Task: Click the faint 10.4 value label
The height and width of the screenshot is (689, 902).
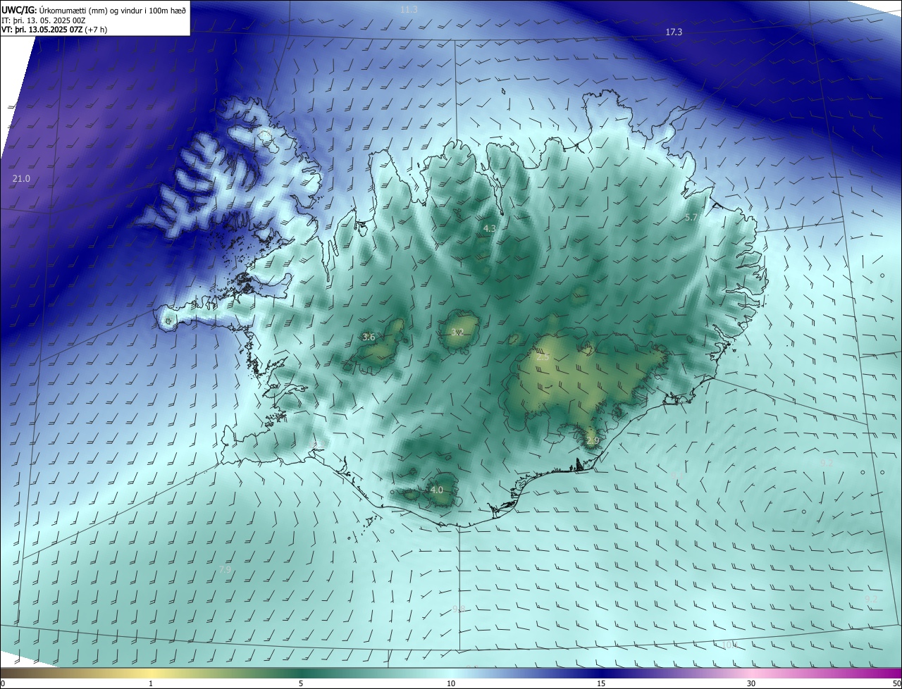Action: 729,645
